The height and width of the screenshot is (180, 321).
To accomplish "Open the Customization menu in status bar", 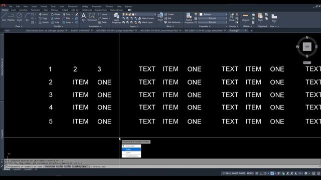I will click(318, 173).
